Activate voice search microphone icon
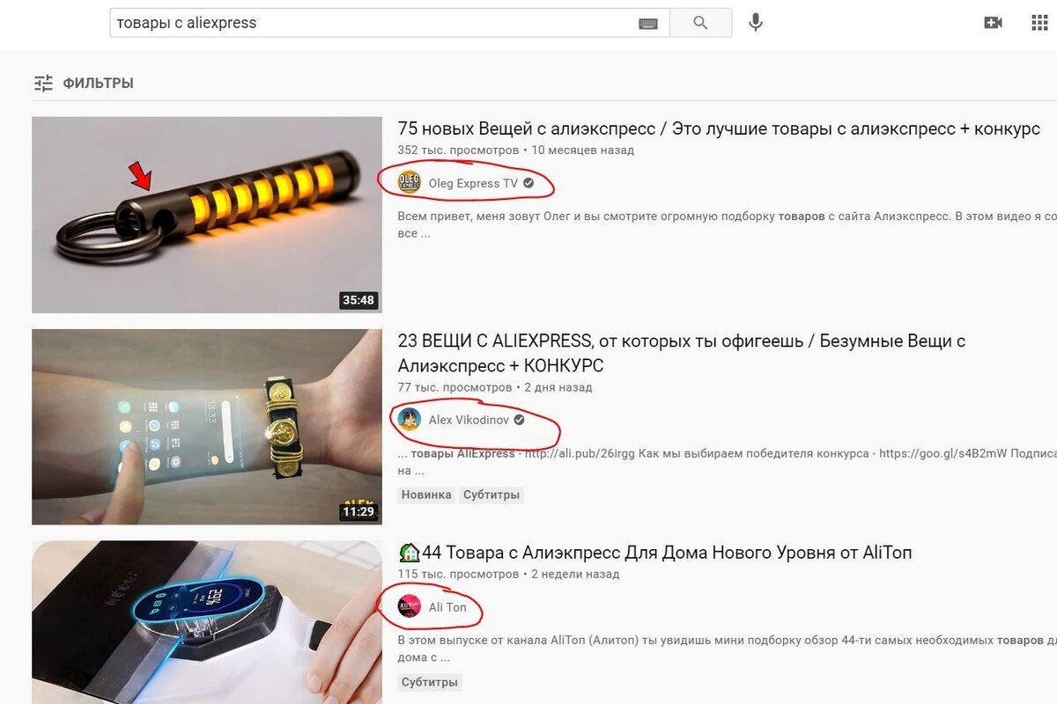 click(755, 23)
